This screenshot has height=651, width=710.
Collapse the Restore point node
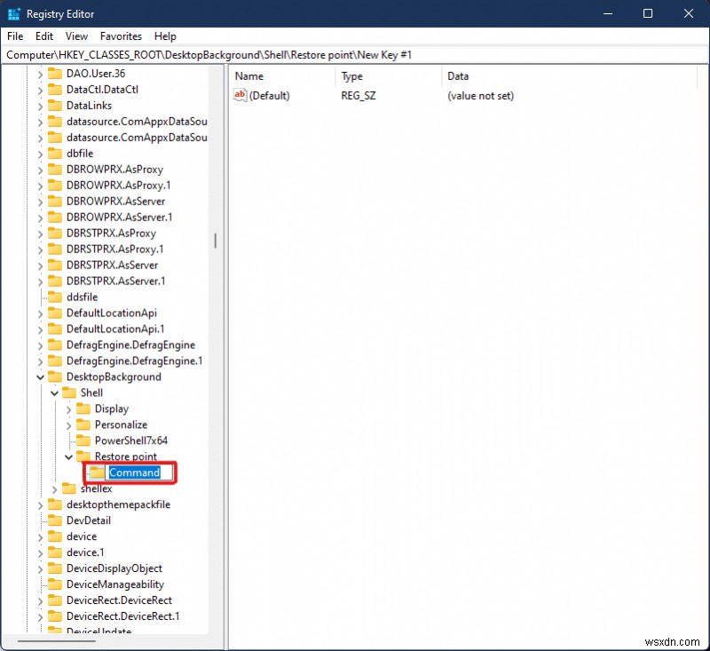point(67,456)
